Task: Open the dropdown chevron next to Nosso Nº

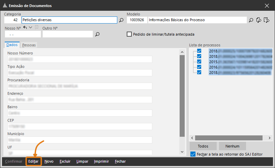Action: click(x=30, y=27)
